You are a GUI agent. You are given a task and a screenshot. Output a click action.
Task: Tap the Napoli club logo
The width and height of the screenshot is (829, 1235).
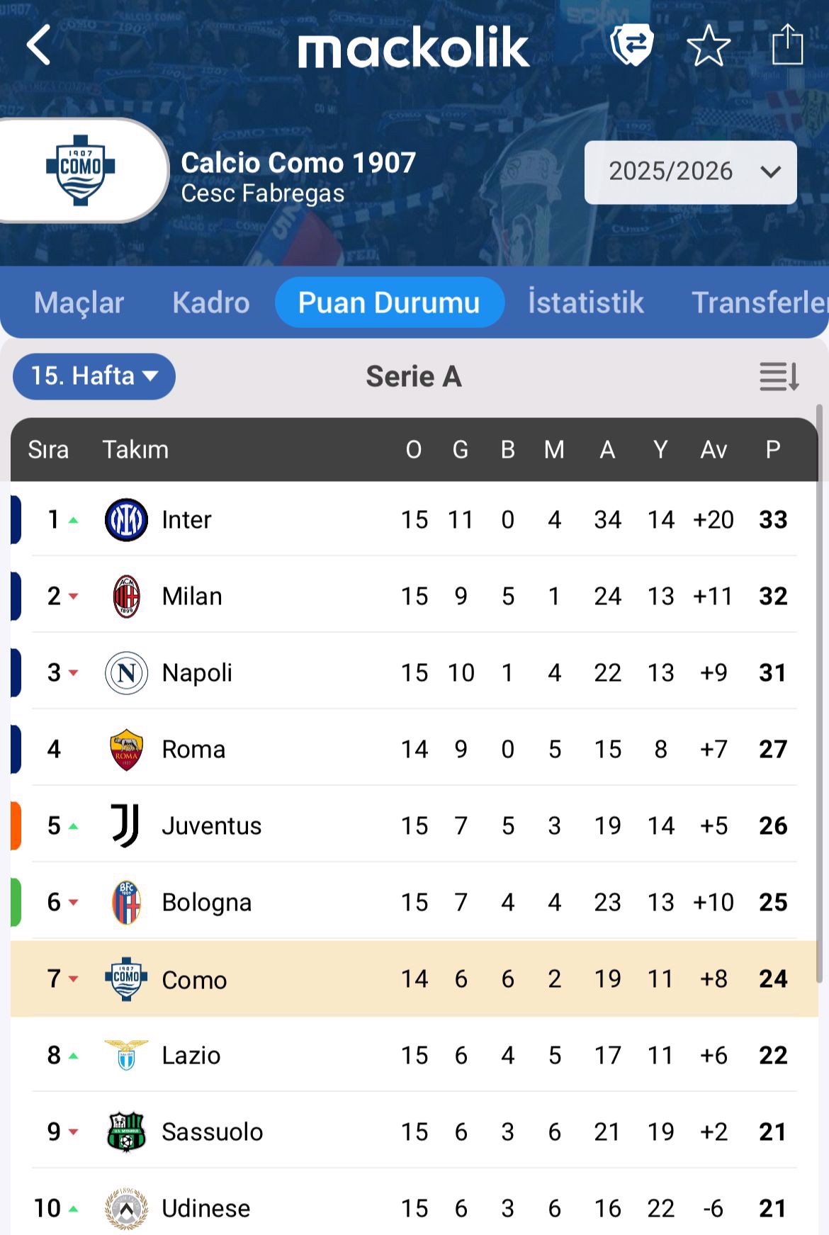point(126,673)
